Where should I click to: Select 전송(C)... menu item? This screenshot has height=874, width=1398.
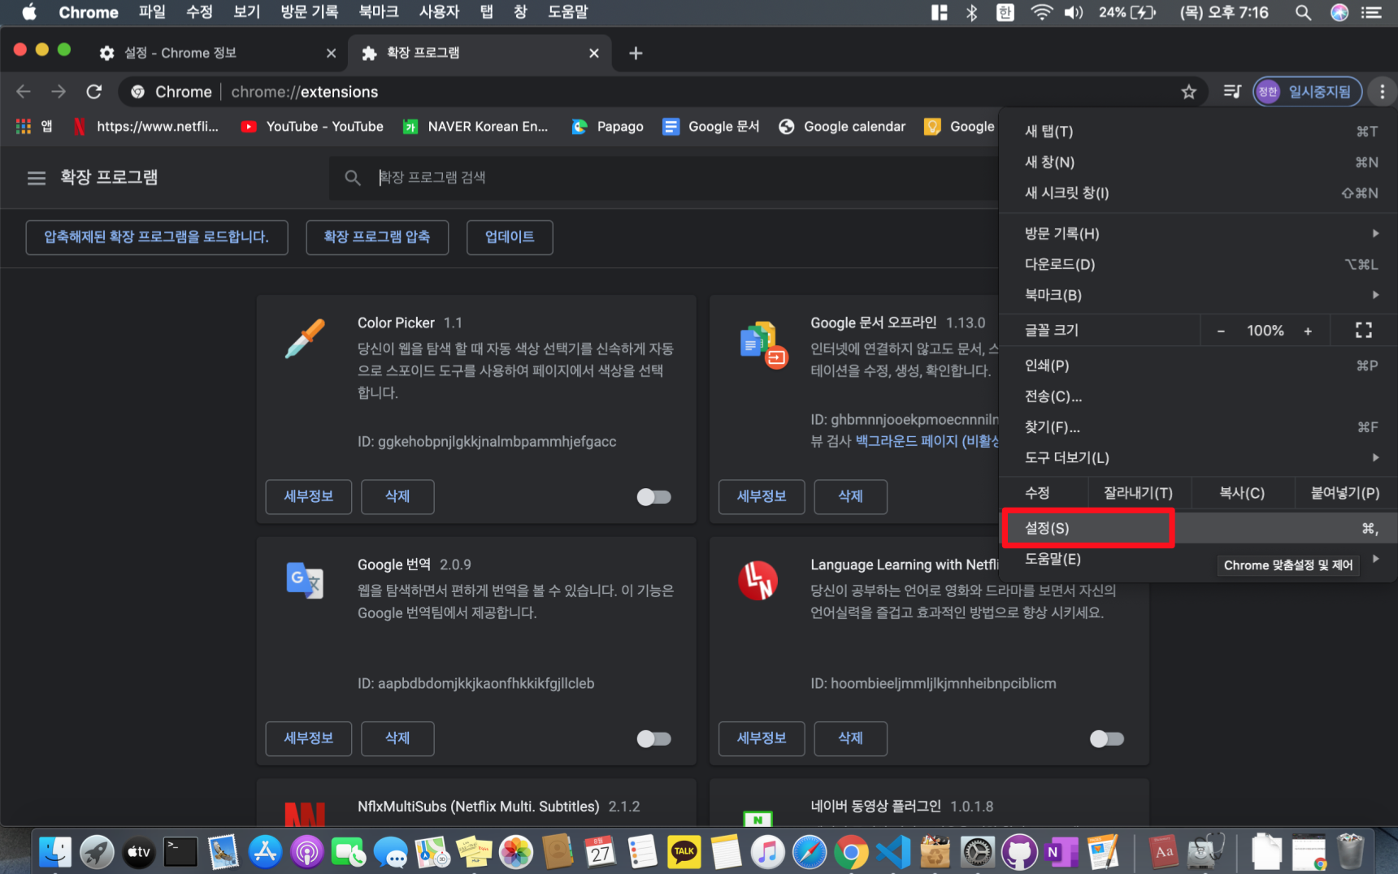click(1198, 396)
